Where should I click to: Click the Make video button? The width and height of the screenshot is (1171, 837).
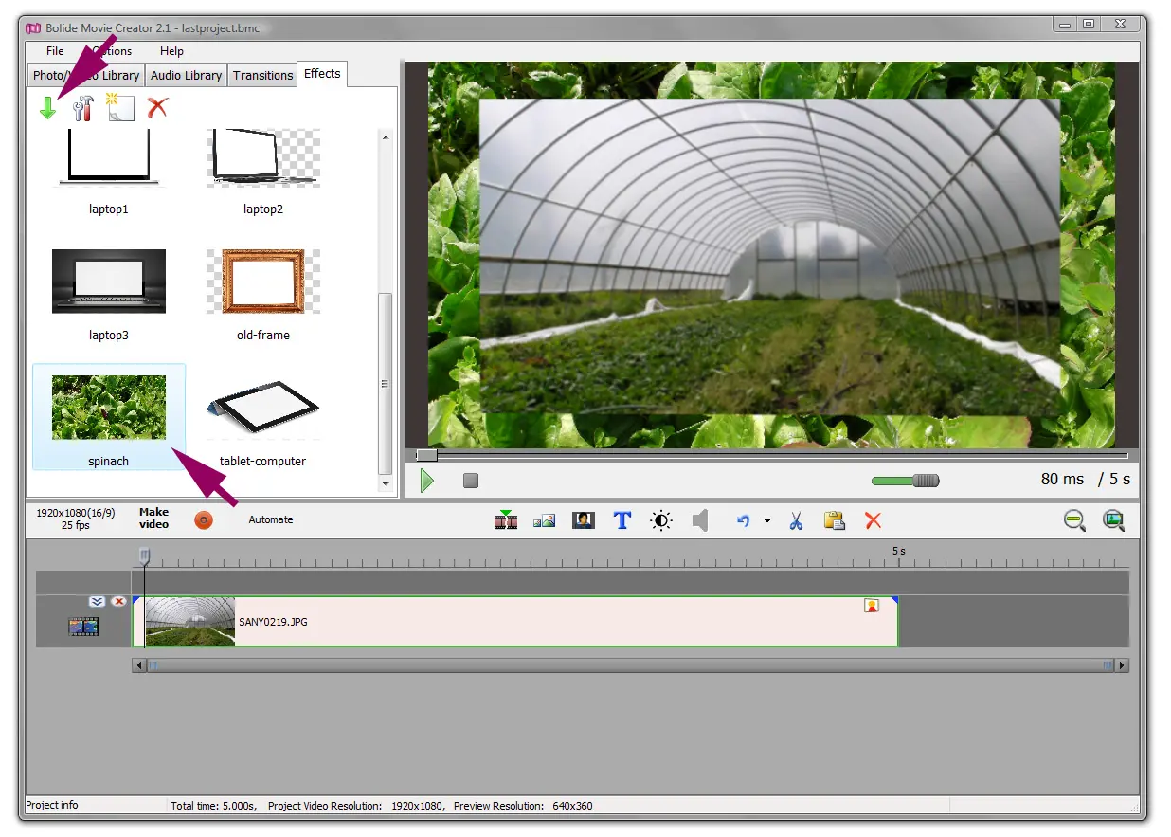tap(153, 519)
